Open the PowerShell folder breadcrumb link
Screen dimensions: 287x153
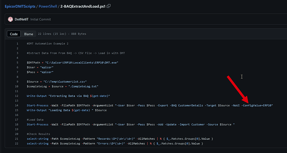(48, 6)
